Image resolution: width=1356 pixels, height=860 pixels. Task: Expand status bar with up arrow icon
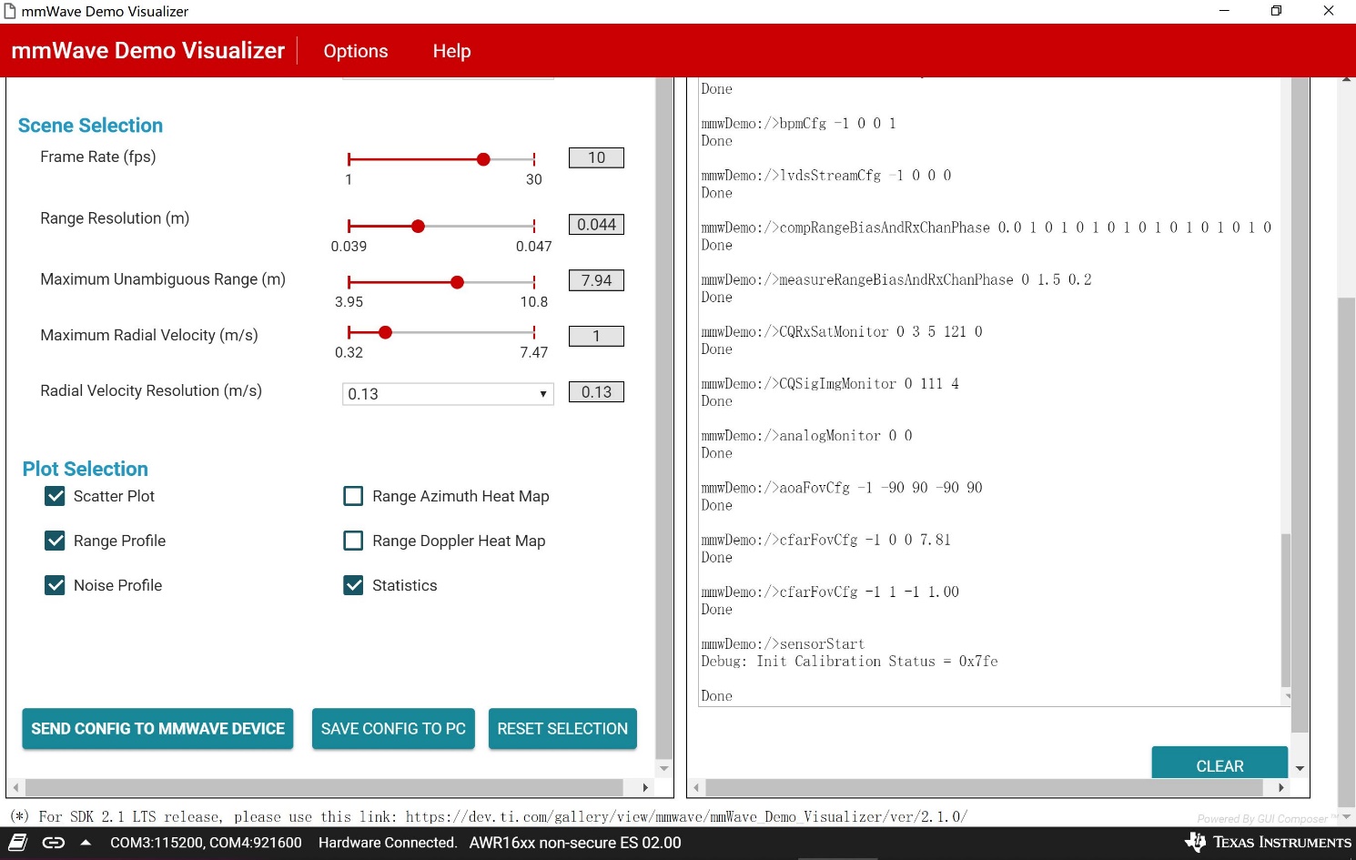[86, 843]
